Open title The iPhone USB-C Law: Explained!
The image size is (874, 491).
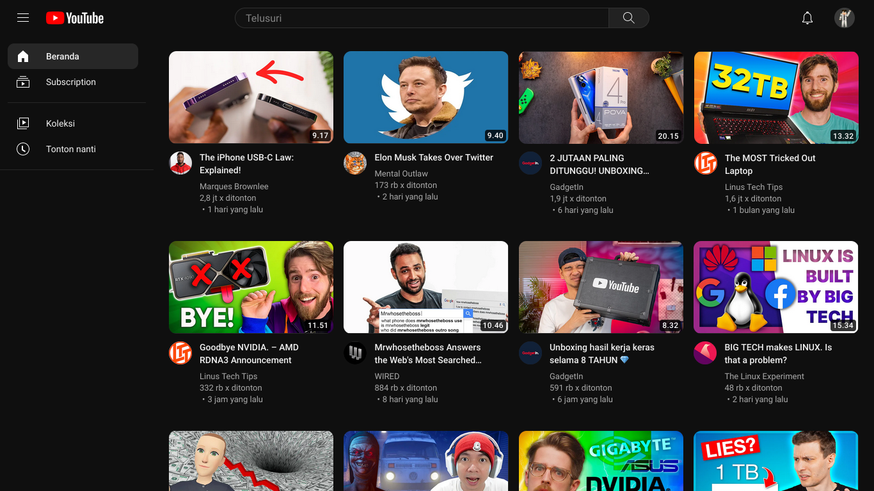(x=247, y=164)
